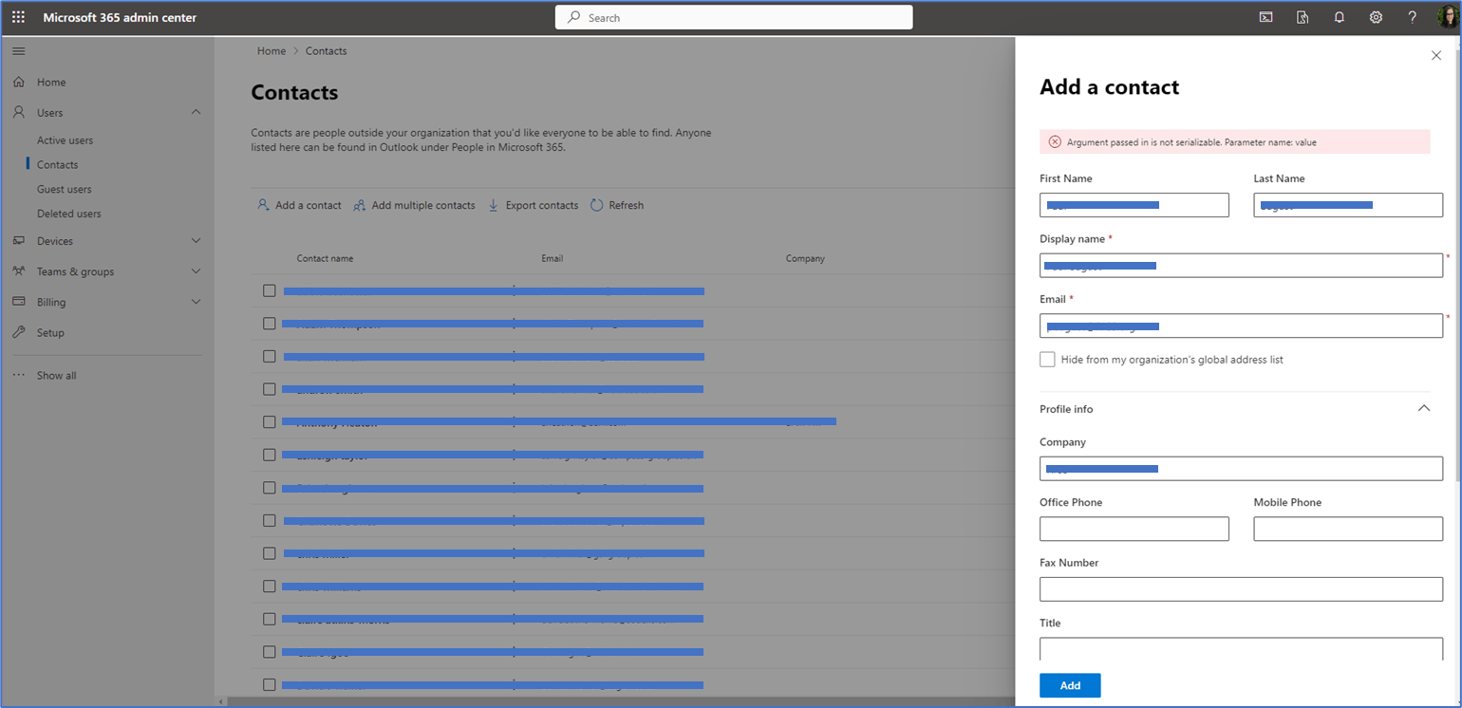
Task: Open the settings gear in header
Action: click(1376, 17)
